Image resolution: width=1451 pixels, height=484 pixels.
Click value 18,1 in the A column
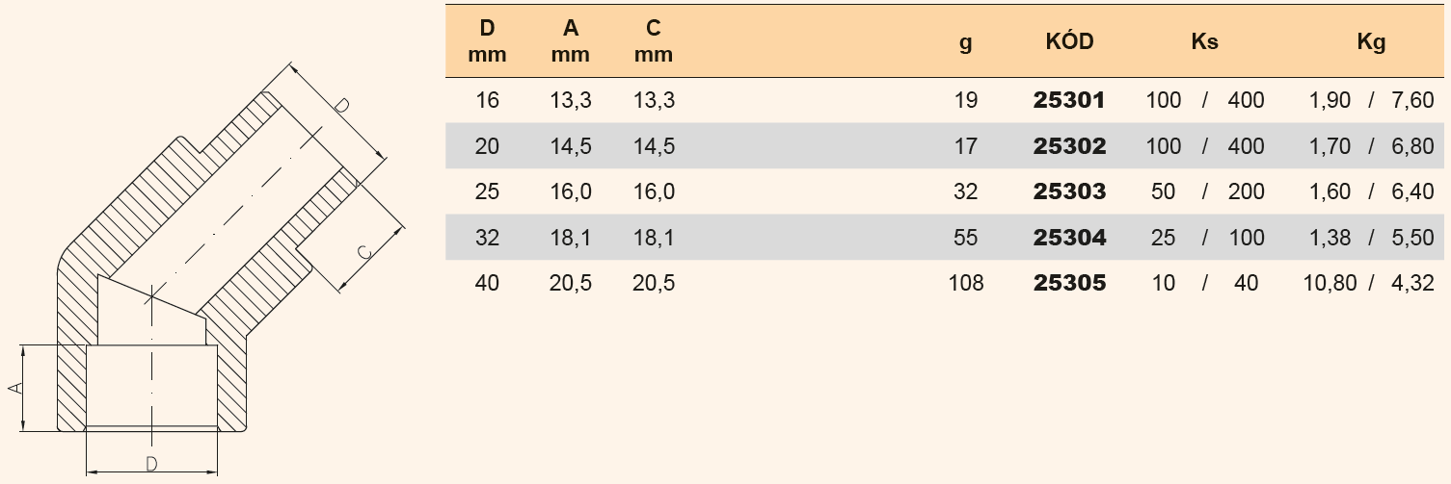[572, 238]
